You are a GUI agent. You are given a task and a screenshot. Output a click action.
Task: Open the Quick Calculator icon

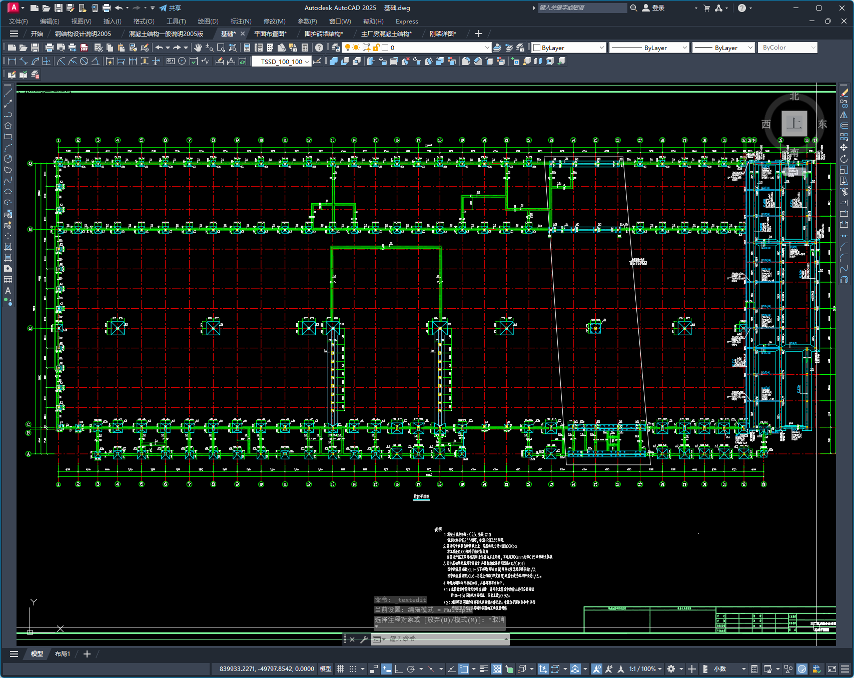[305, 48]
